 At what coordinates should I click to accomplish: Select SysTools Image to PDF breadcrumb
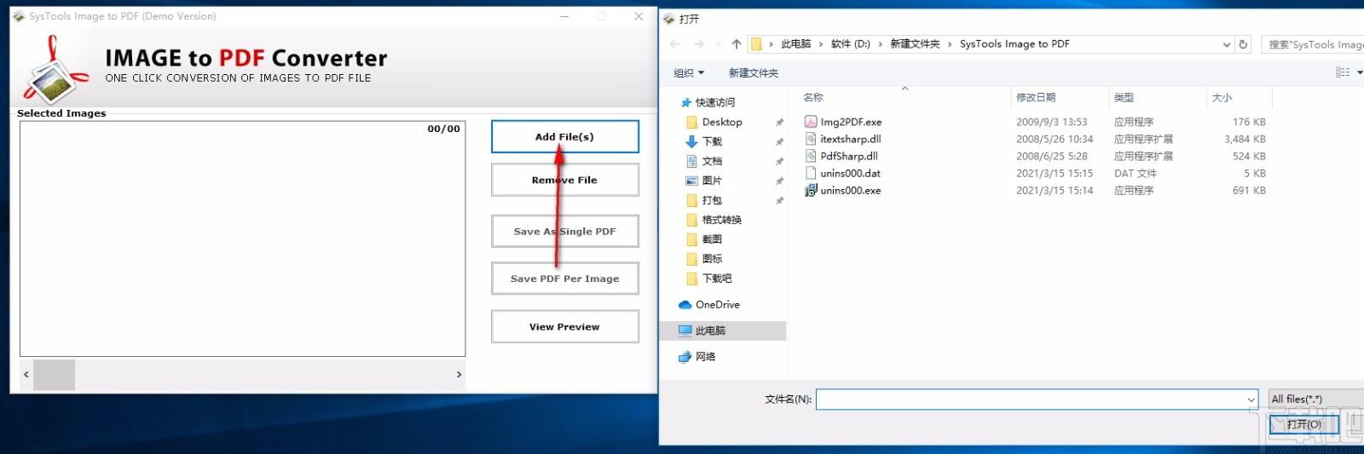tap(1014, 44)
